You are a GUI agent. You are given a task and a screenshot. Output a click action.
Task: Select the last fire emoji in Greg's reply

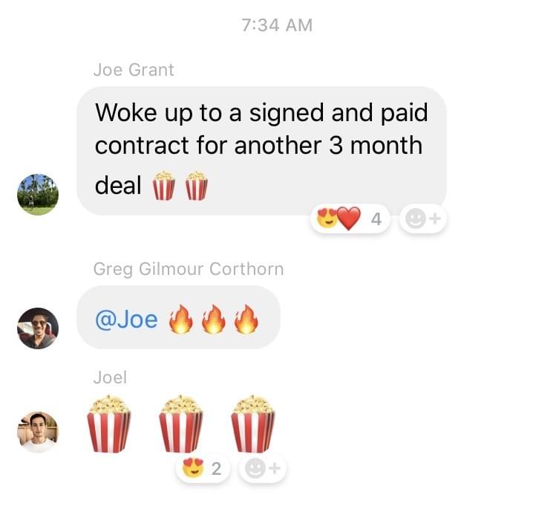pyautogui.click(x=246, y=319)
